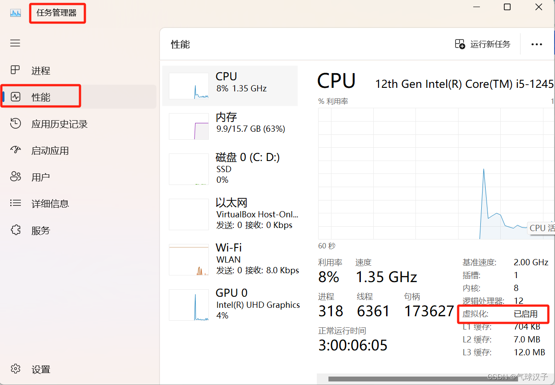555x385 pixels.
Task: Click the 虚拟化 已启用 status
Action: [x=526, y=314]
